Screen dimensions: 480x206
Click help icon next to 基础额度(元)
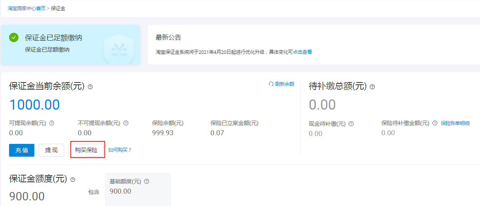pyautogui.click(x=147, y=182)
